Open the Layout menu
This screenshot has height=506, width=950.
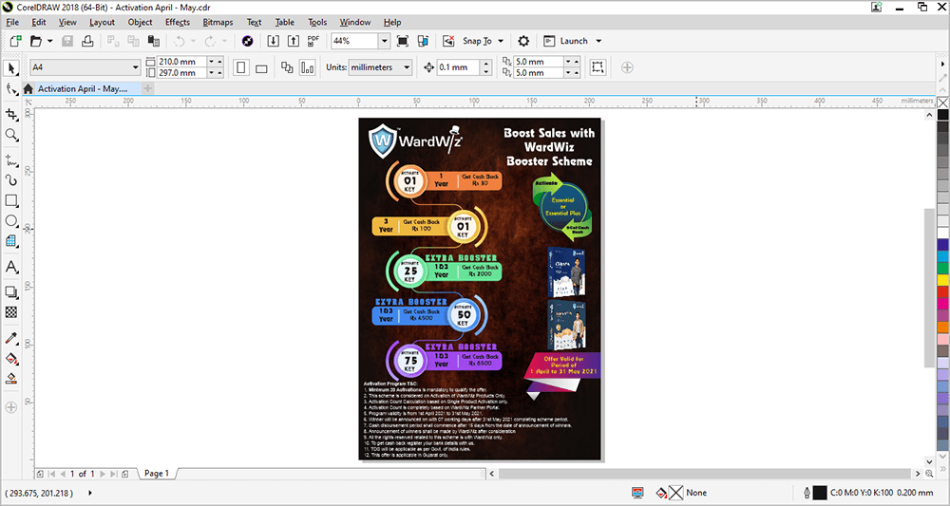[x=102, y=23]
